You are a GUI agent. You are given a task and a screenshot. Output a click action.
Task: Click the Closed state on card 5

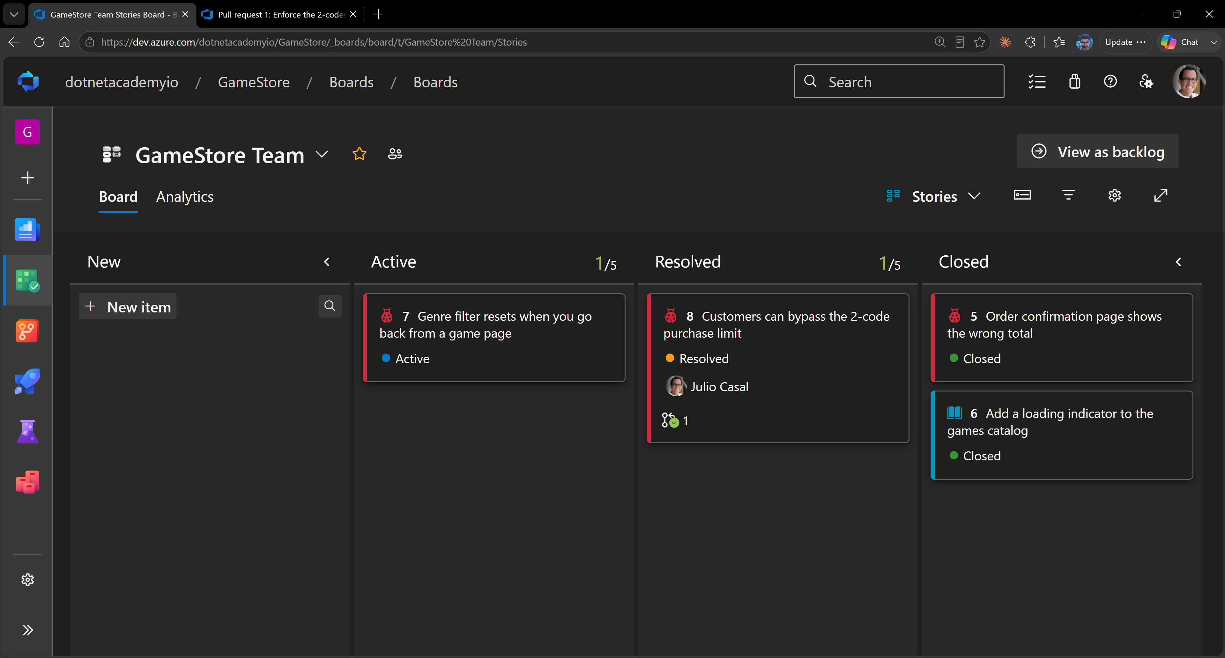(975, 359)
